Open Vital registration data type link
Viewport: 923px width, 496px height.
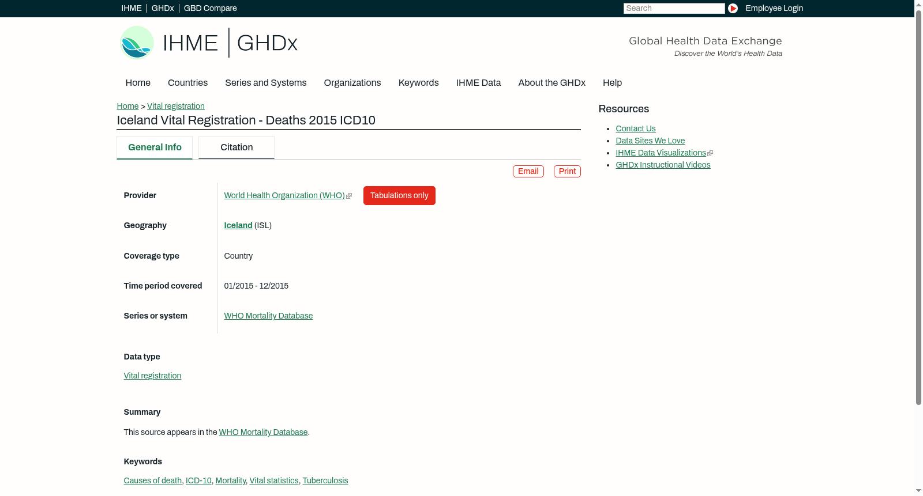(x=152, y=376)
